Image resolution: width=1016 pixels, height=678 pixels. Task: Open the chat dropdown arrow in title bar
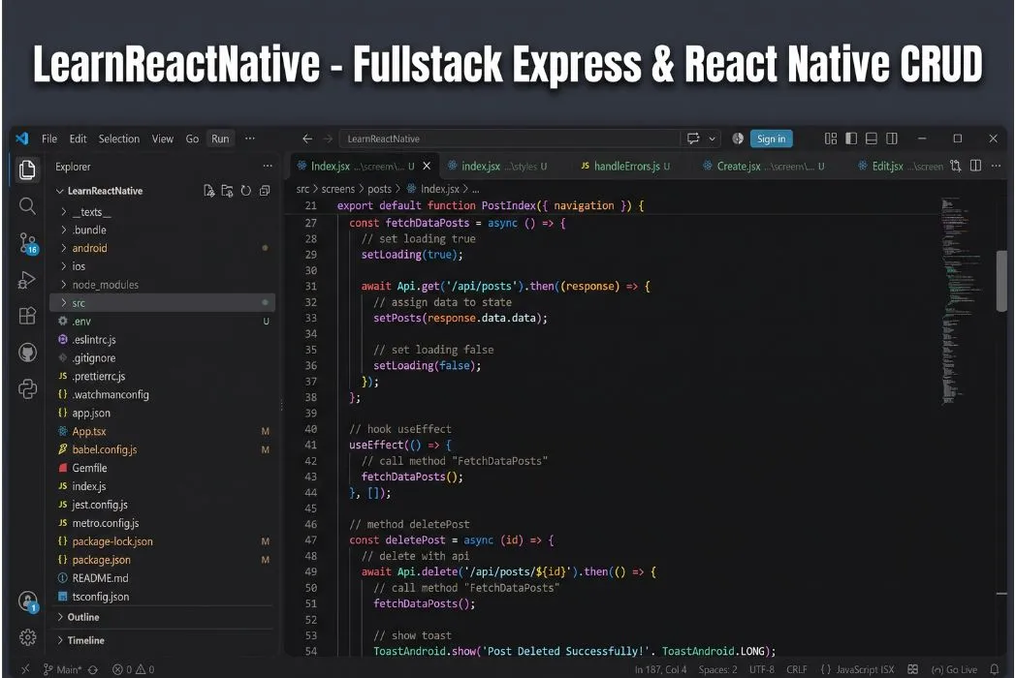click(713, 139)
